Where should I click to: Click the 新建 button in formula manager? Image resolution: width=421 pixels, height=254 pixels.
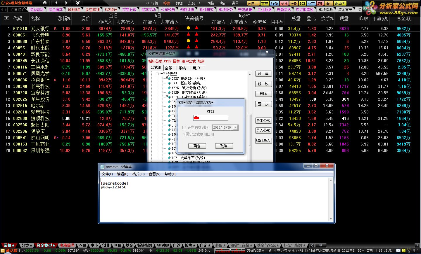pyautogui.click(x=263, y=74)
